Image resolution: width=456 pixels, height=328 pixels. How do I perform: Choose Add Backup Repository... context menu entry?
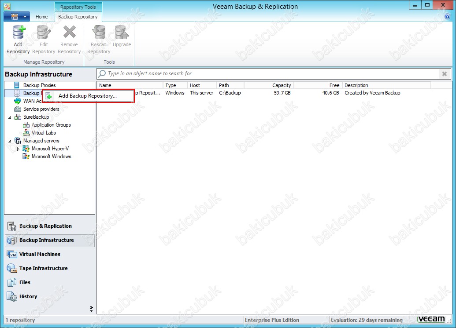click(x=89, y=96)
